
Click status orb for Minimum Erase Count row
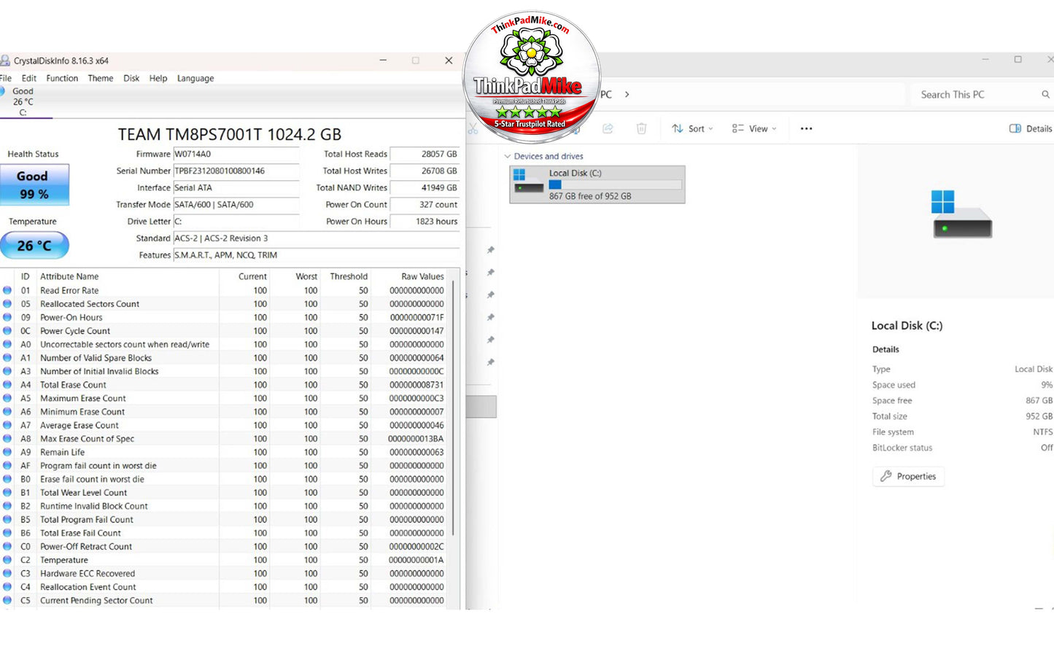(x=7, y=412)
